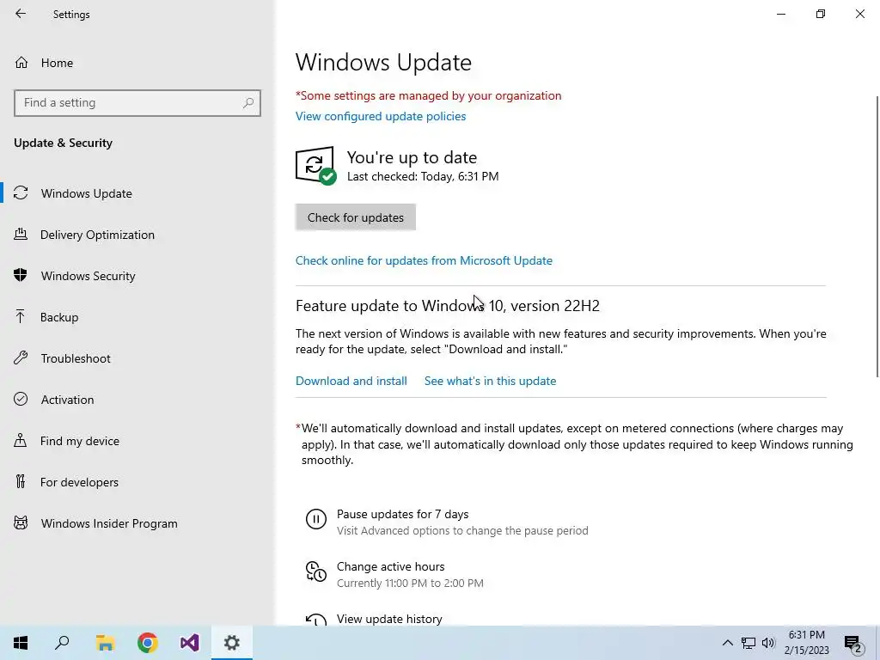
Task: Show hidden tray icons chevron
Action: coord(727,643)
